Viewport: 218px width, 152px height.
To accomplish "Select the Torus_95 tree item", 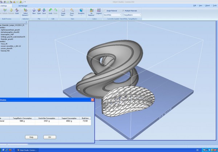I will [4, 44].
